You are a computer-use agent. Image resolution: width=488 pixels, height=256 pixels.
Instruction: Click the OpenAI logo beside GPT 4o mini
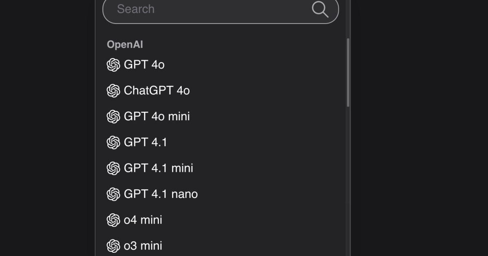point(113,117)
